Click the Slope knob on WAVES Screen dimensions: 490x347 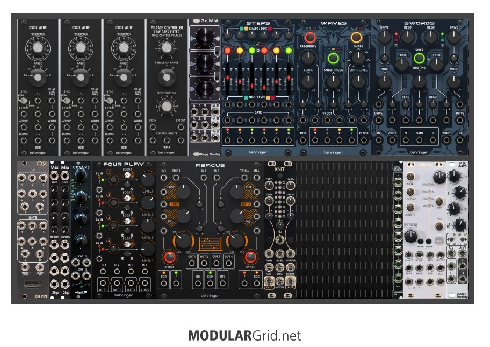pos(308,82)
